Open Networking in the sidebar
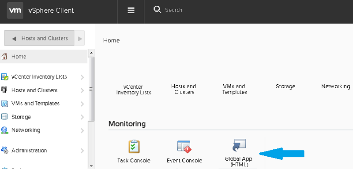Screen dimensions: 353x169 [x=26, y=130]
